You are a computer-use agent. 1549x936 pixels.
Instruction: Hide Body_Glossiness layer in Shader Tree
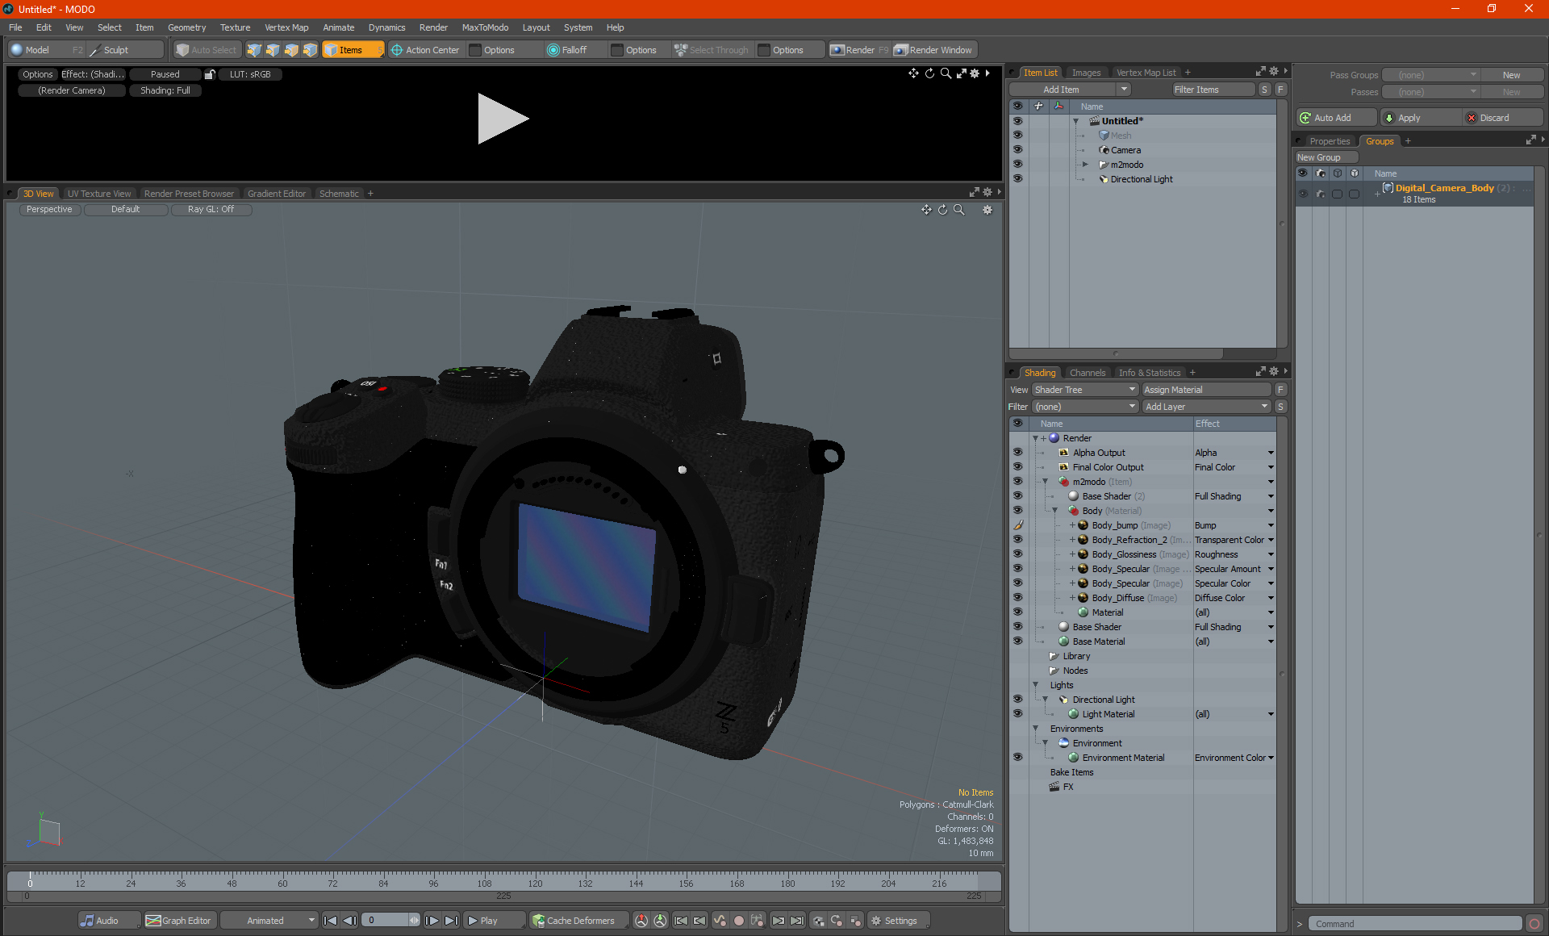tap(1017, 554)
